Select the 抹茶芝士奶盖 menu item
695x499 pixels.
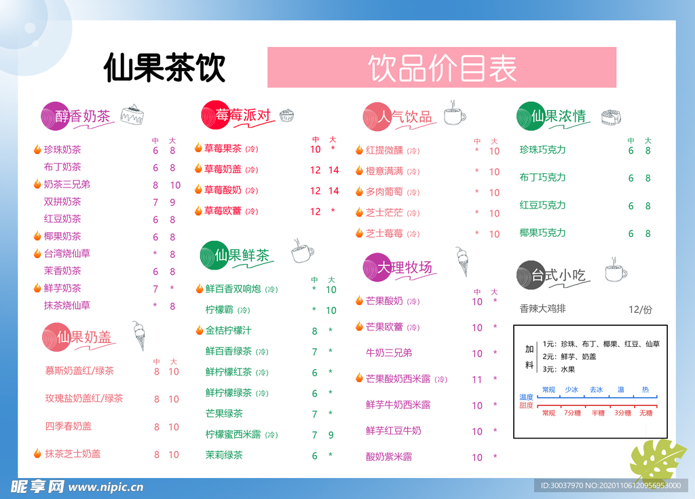coord(73,454)
